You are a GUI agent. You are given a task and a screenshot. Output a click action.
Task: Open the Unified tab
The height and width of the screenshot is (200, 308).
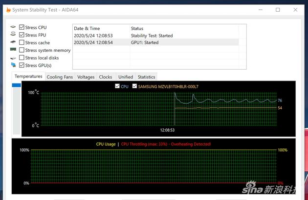(126, 77)
